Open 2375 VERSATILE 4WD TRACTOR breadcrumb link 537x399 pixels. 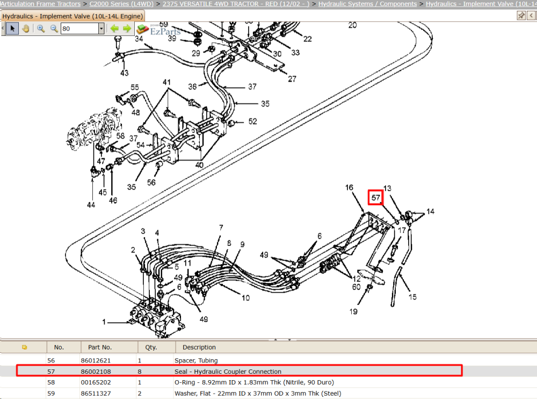[x=236, y=4]
